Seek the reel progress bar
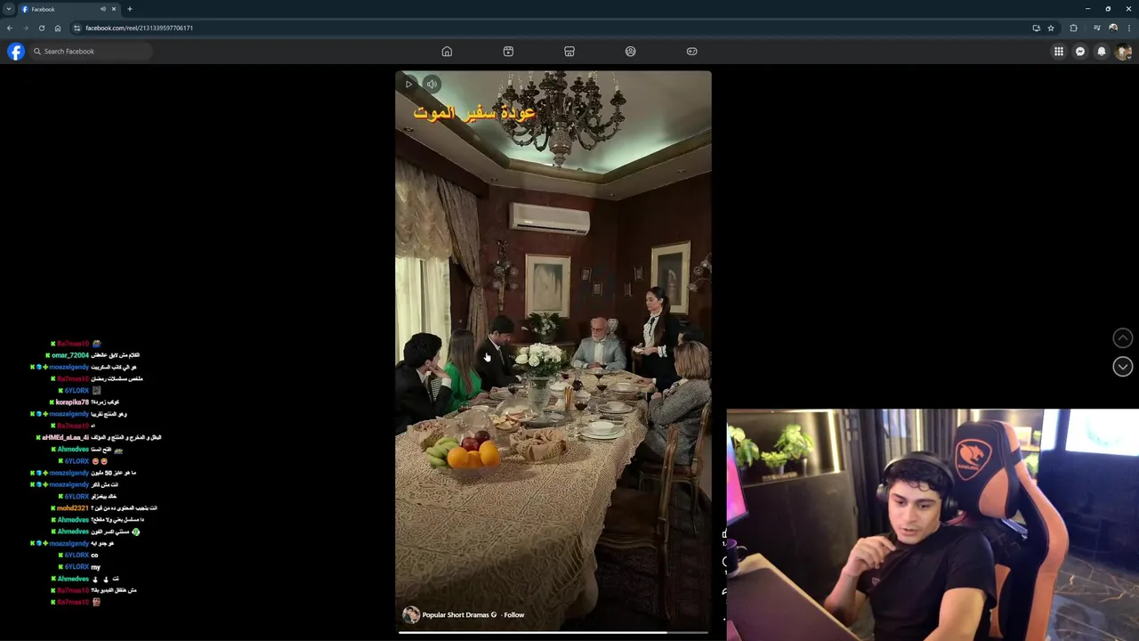Image resolution: width=1139 pixels, height=641 pixels. 553,633
